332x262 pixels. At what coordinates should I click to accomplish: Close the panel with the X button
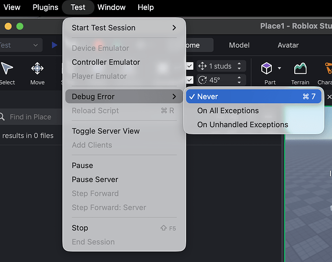coord(329,97)
